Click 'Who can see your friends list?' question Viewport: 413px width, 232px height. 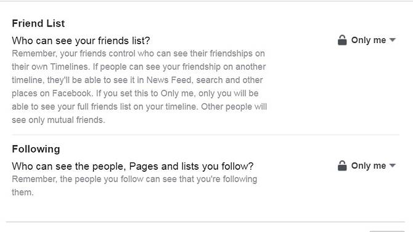click(81, 41)
